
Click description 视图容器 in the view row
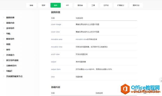tap(79, 77)
